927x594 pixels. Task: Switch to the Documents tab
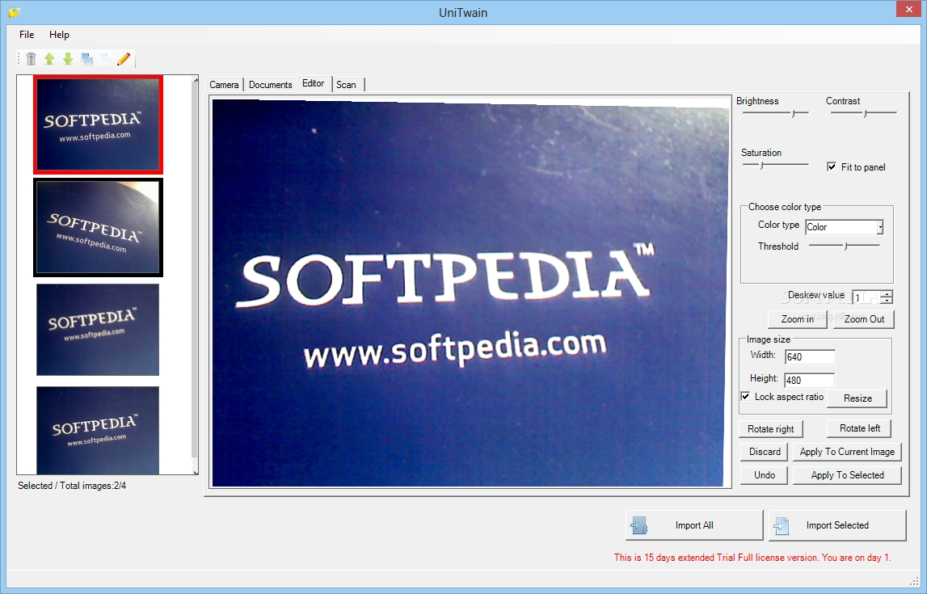tap(270, 85)
